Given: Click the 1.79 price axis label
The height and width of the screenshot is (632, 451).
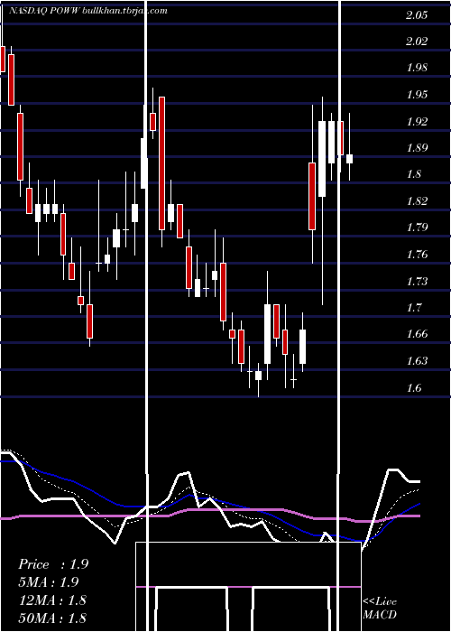Looking at the screenshot, I should (417, 228).
